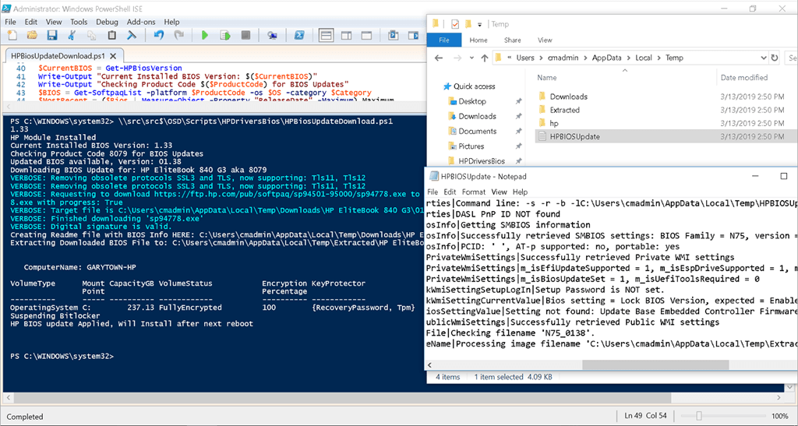Screen dimensions: 798x426
Task: Select Pictures in Quick access
Action: coord(471,146)
